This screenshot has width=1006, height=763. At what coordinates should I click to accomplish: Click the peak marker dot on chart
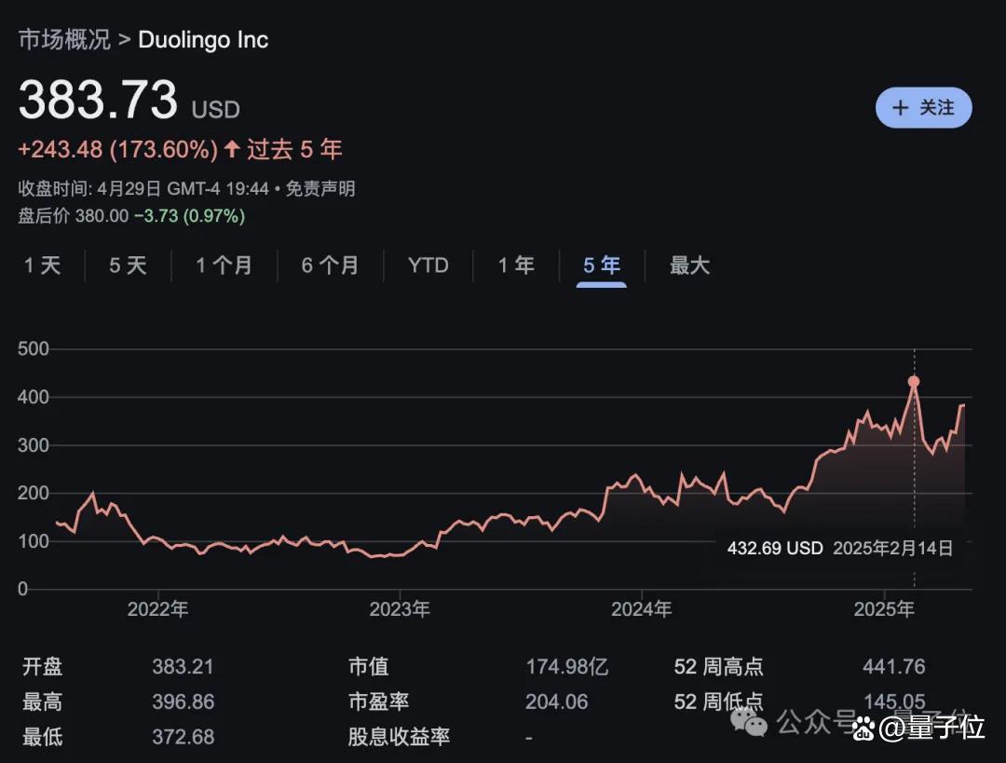tap(914, 382)
